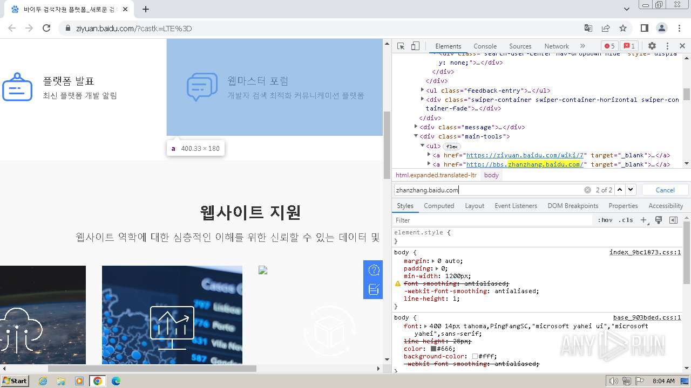Image resolution: width=691 pixels, height=388 pixels.
Task: Toggle the browser side panel icon
Action: [645, 28]
